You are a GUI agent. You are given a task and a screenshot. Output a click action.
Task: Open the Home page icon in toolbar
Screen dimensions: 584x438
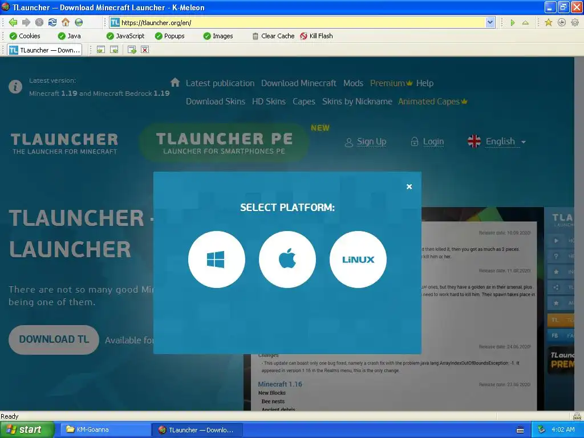click(66, 22)
